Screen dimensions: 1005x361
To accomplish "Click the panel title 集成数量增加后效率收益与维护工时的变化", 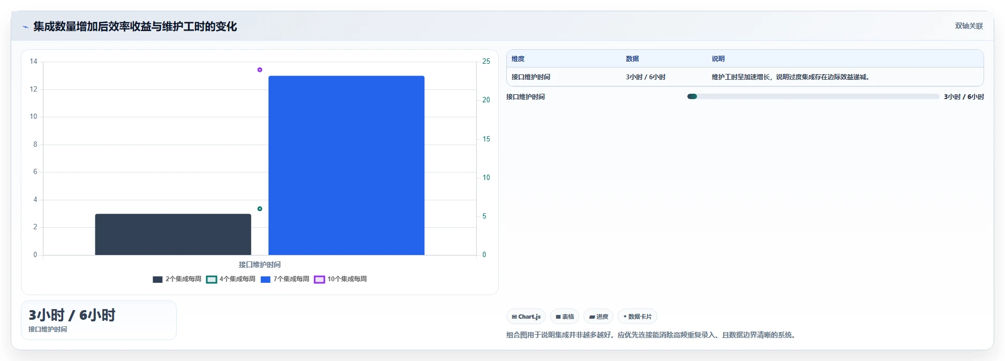I will coord(135,27).
